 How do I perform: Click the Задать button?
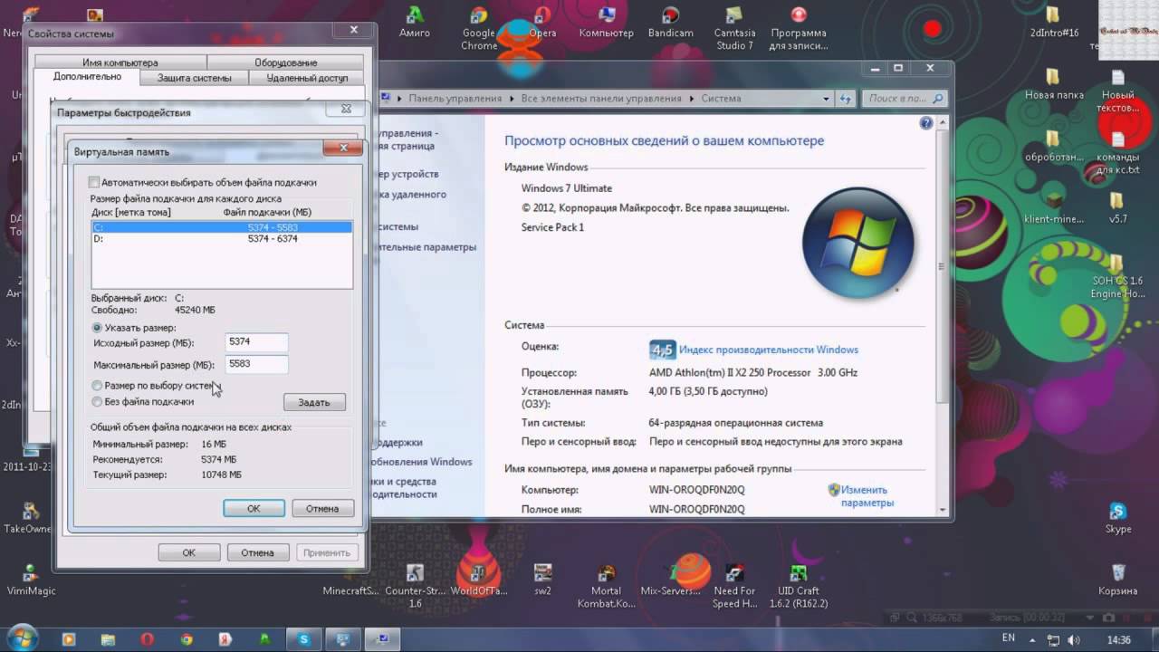click(314, 402)
